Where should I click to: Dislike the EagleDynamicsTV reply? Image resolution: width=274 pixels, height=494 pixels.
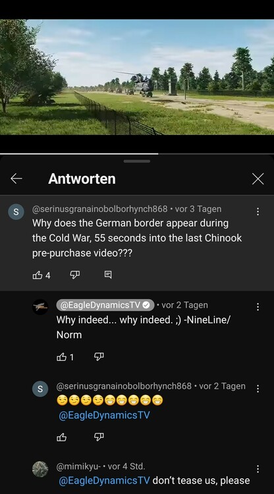[x=99, y=356]
